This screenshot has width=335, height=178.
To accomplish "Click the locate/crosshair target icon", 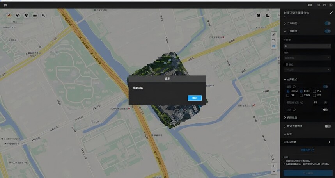I will 18,15.
